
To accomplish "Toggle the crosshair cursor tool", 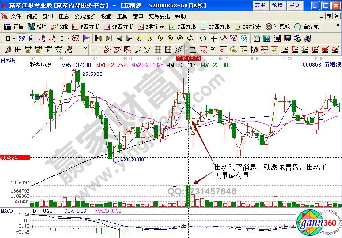I will (214, 38).
